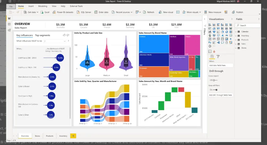Open the View ribbon tab
267x145 pixels.
click(54, 6)
